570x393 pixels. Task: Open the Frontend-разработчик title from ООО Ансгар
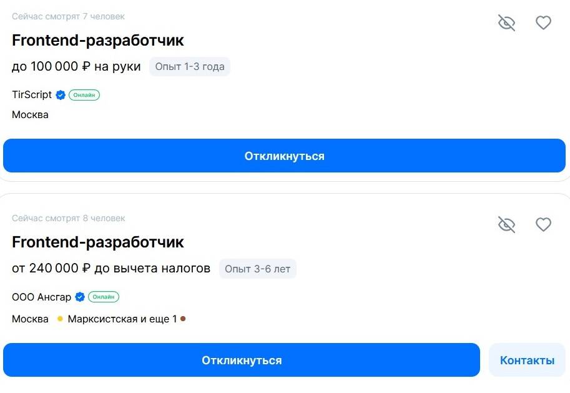98,242
